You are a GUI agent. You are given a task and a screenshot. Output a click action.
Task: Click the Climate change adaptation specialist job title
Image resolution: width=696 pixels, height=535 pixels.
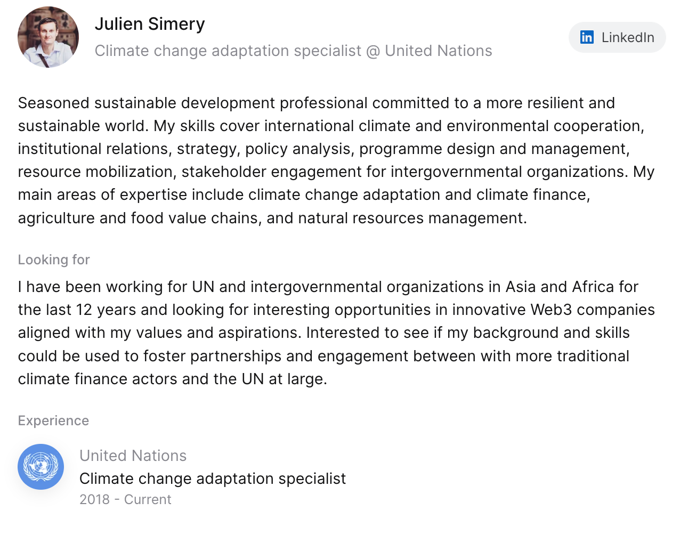point(213,479)
